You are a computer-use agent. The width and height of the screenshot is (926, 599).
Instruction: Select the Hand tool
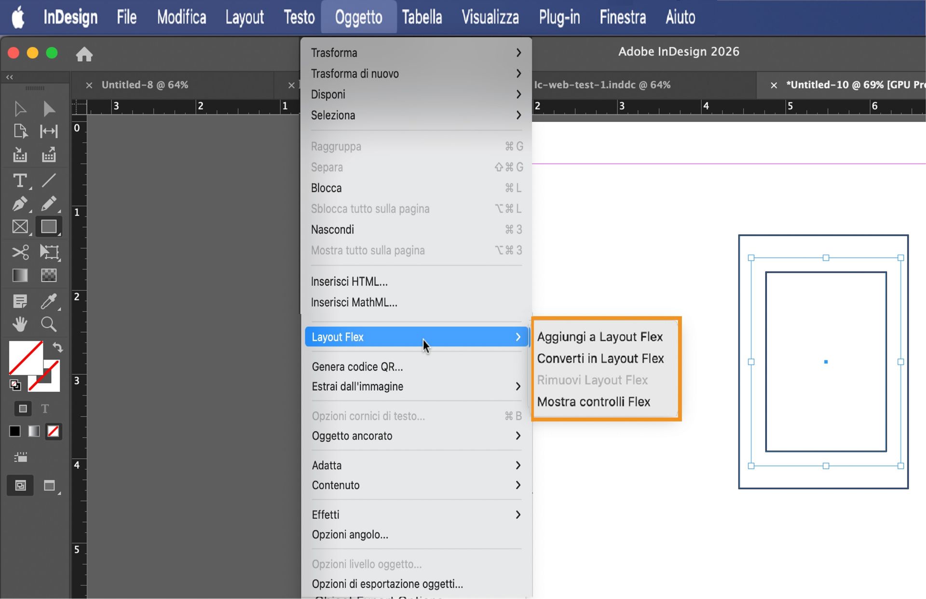20,324
